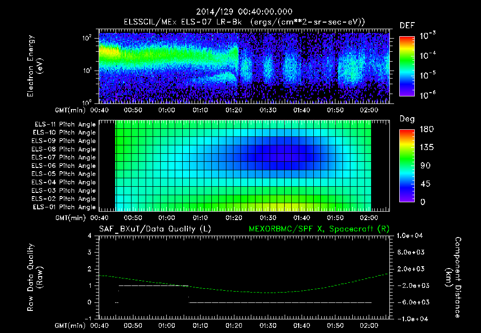
Task: Click the Component Distance (km) axis label
Action: click(x=453, y=277)
